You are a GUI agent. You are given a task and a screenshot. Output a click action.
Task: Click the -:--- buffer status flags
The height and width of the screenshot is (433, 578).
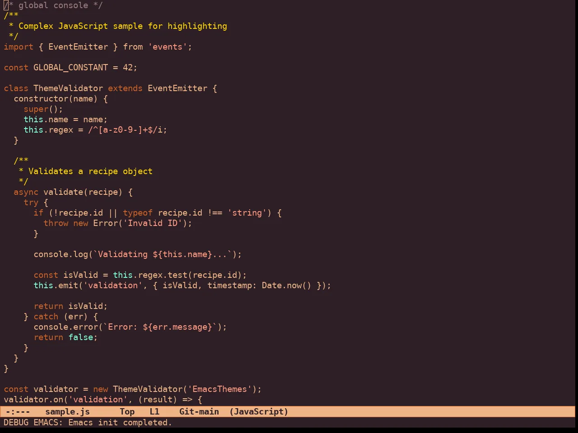point(18,412)
